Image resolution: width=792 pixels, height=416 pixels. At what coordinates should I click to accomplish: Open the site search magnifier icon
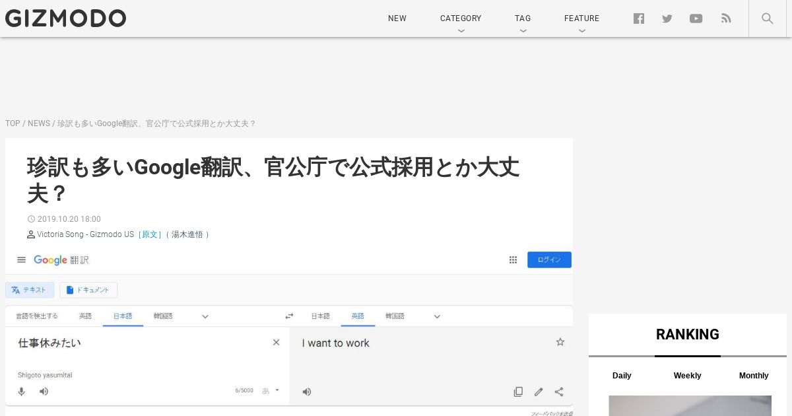click(767, 18)
